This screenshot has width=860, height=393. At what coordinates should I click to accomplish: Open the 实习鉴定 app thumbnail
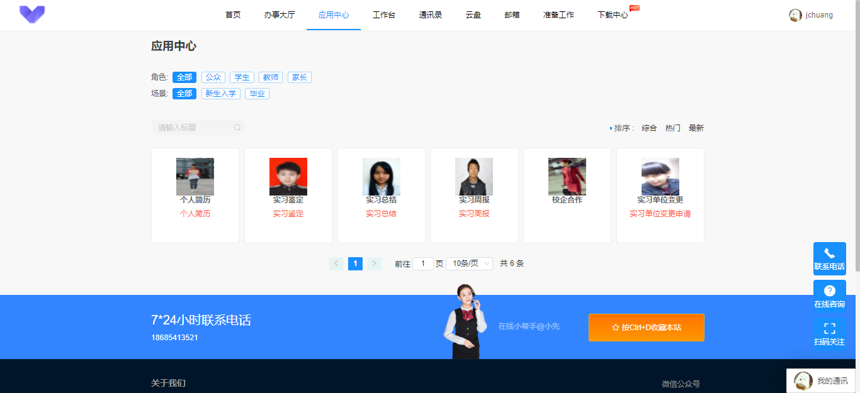click(288, 177)
